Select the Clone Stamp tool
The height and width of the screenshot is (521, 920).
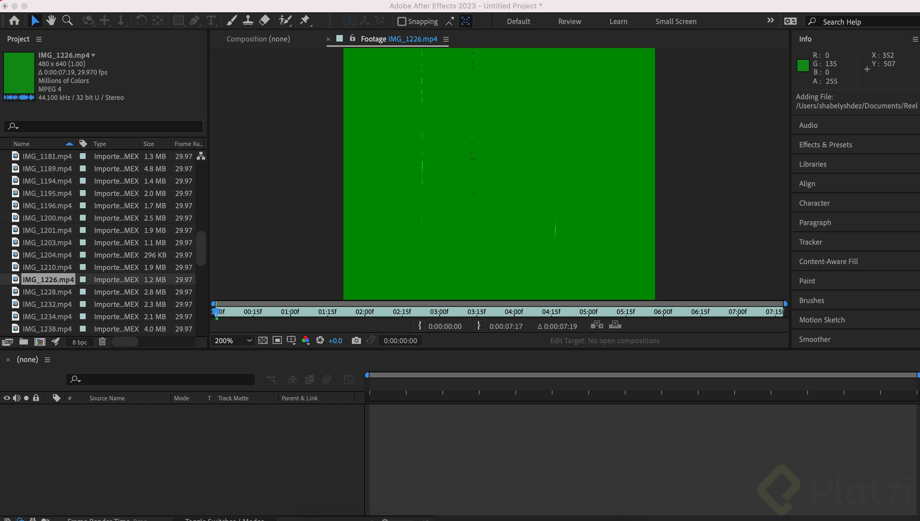[248, 20]
